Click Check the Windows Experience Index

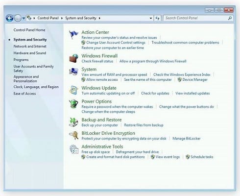[182, 74]
